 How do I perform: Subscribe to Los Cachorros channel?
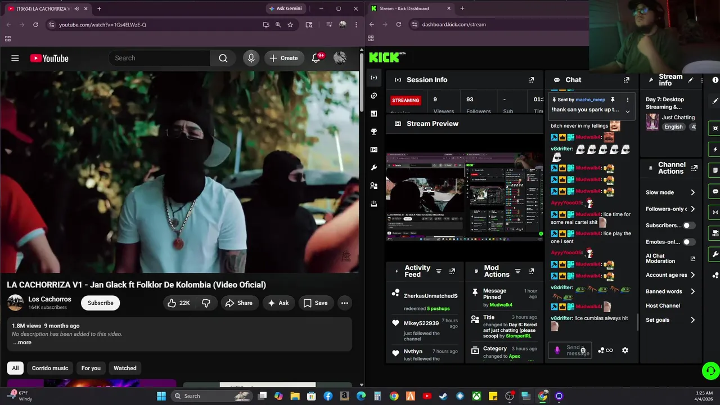coord(100,303)
